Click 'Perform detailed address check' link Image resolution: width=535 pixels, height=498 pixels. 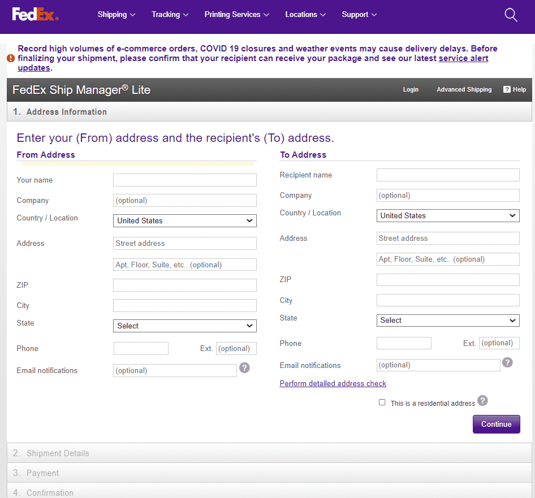click(333, 383)
